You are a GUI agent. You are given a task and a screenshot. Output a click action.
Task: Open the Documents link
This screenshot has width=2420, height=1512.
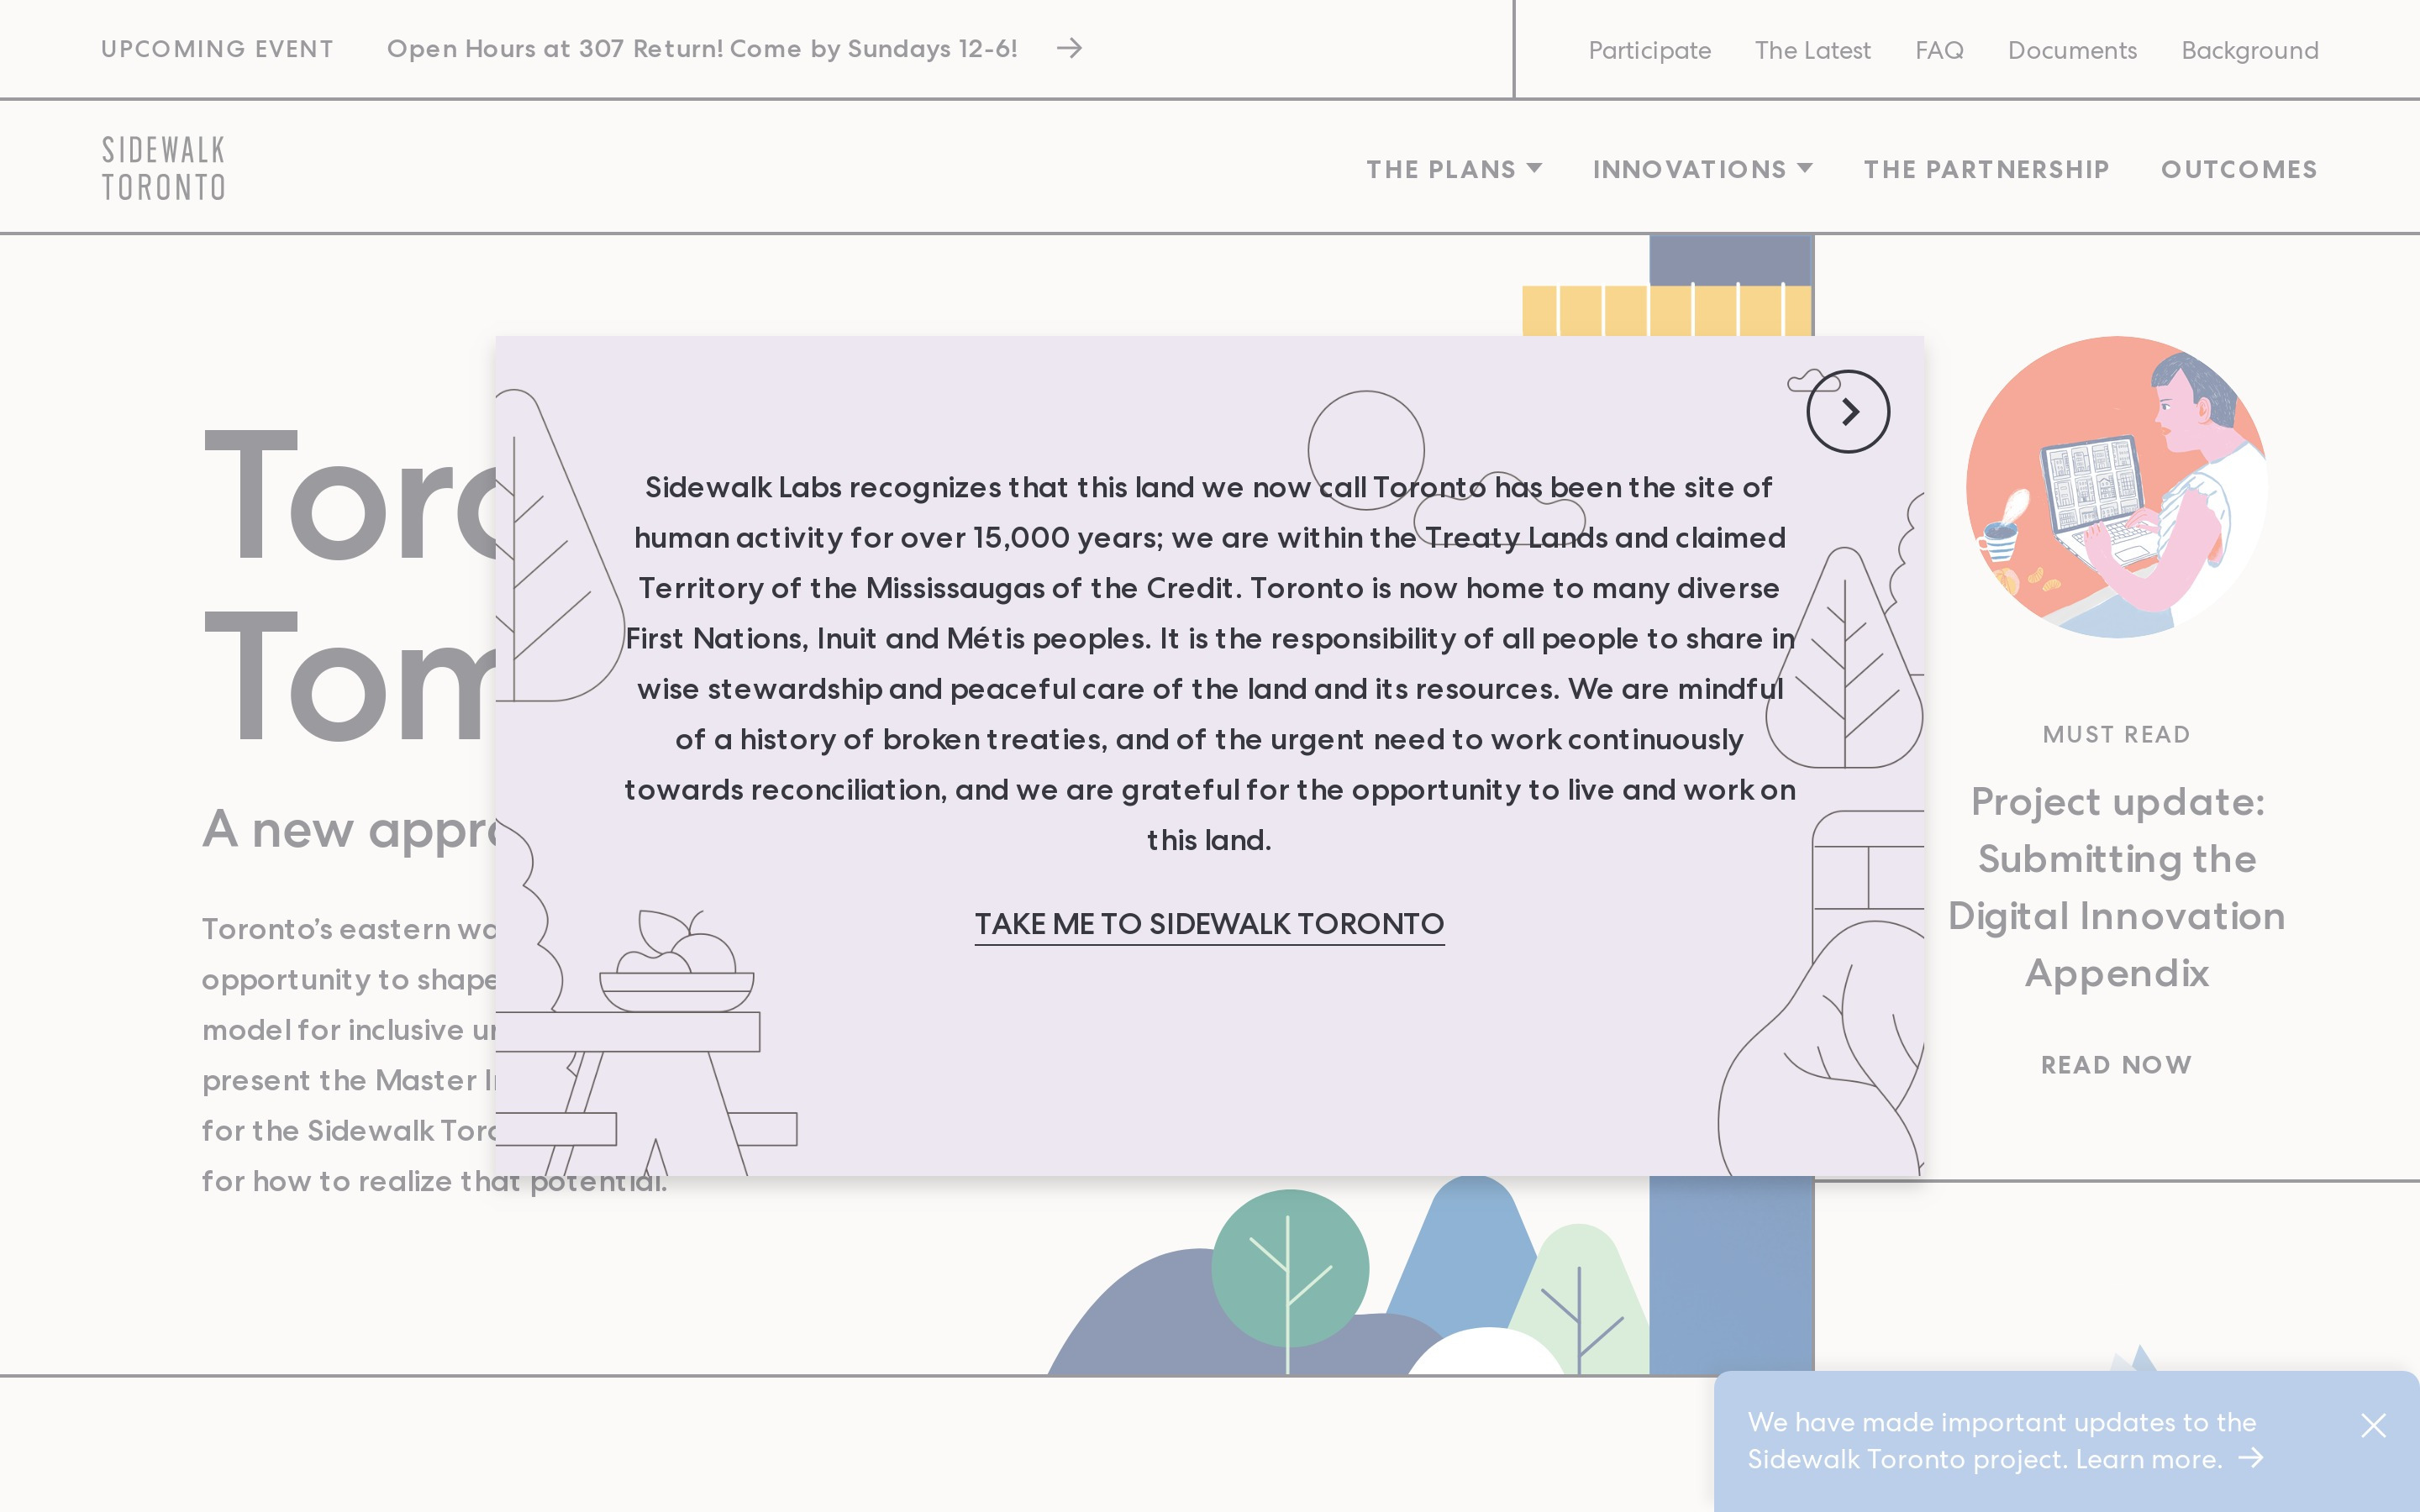tap(2072, 50)
